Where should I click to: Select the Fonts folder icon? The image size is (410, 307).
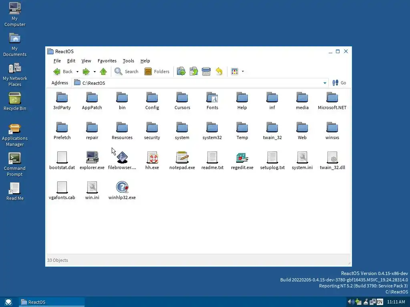pos(212,98)
